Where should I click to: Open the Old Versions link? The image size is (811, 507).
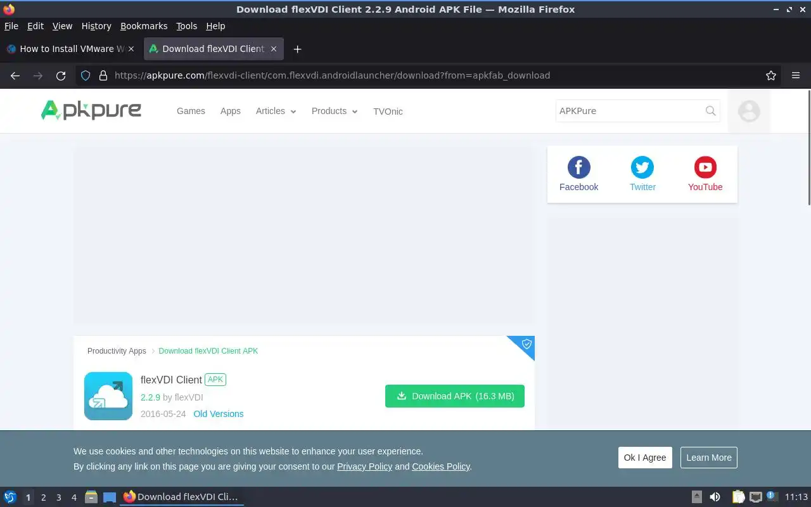tap(219, 414)
